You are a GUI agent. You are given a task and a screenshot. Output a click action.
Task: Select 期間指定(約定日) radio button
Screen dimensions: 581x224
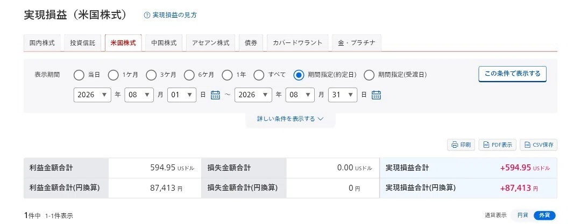299,75
